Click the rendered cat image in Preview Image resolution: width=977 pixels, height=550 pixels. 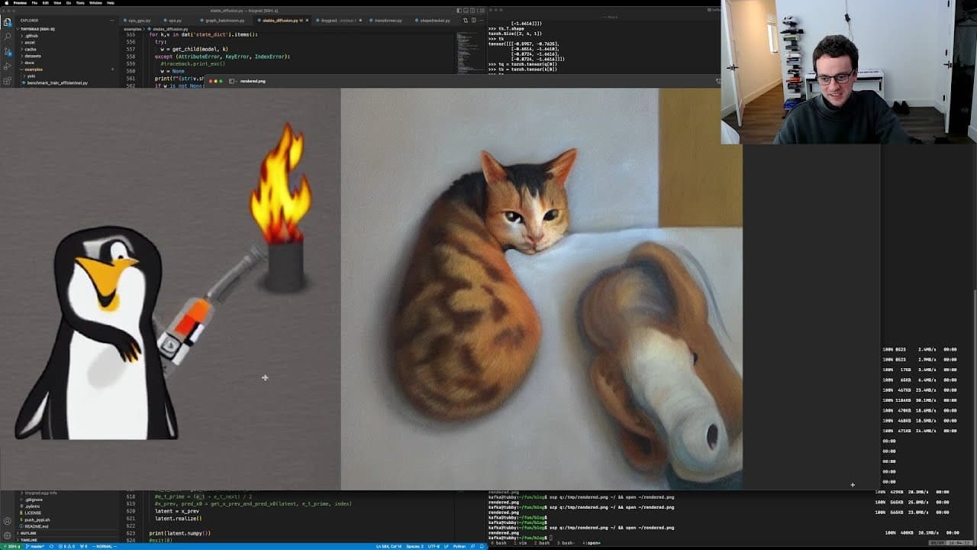[541, 289]
